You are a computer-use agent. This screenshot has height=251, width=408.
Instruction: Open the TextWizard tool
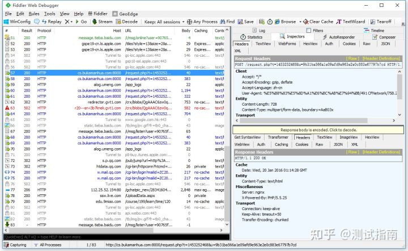click(351, 22)
